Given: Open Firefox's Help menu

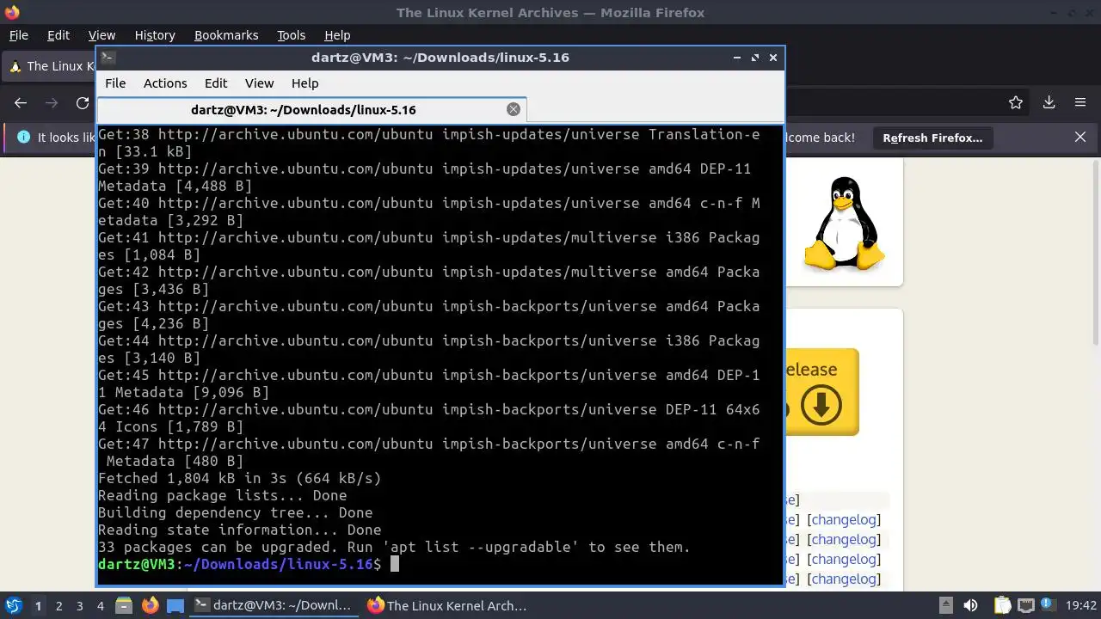Looking at the screenshot, I should (x=337, y=35).
